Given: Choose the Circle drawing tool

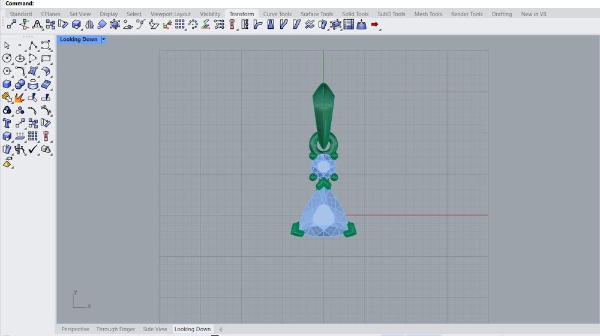Looking at the screenshot, I should click(7, 58).
